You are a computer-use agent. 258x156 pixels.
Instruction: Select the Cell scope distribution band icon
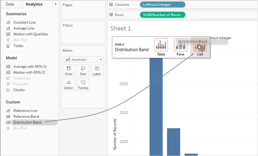click(200, 47)
